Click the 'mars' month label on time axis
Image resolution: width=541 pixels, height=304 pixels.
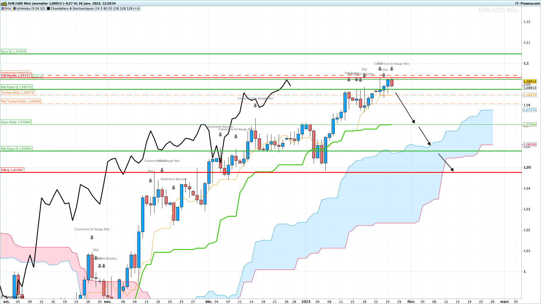point(504,301)
